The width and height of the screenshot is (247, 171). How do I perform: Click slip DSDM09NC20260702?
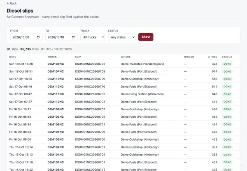90,64
